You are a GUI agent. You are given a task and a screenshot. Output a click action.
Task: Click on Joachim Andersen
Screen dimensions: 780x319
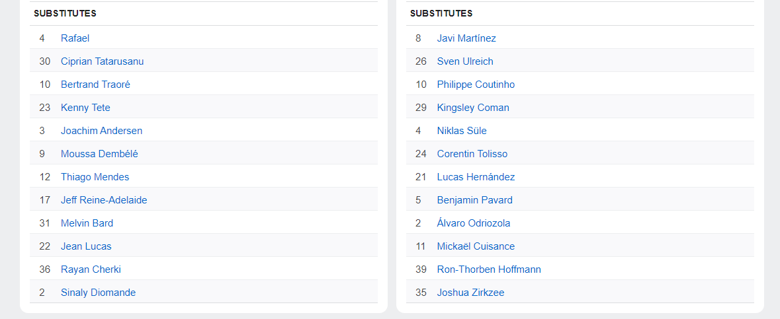[x=101, y=131]
